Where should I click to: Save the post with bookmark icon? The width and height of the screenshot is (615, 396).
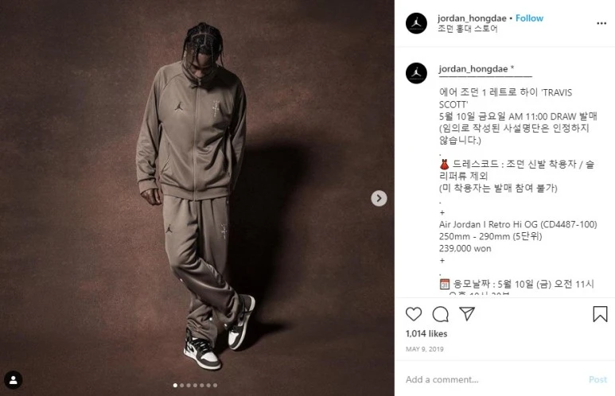(600, 314)
